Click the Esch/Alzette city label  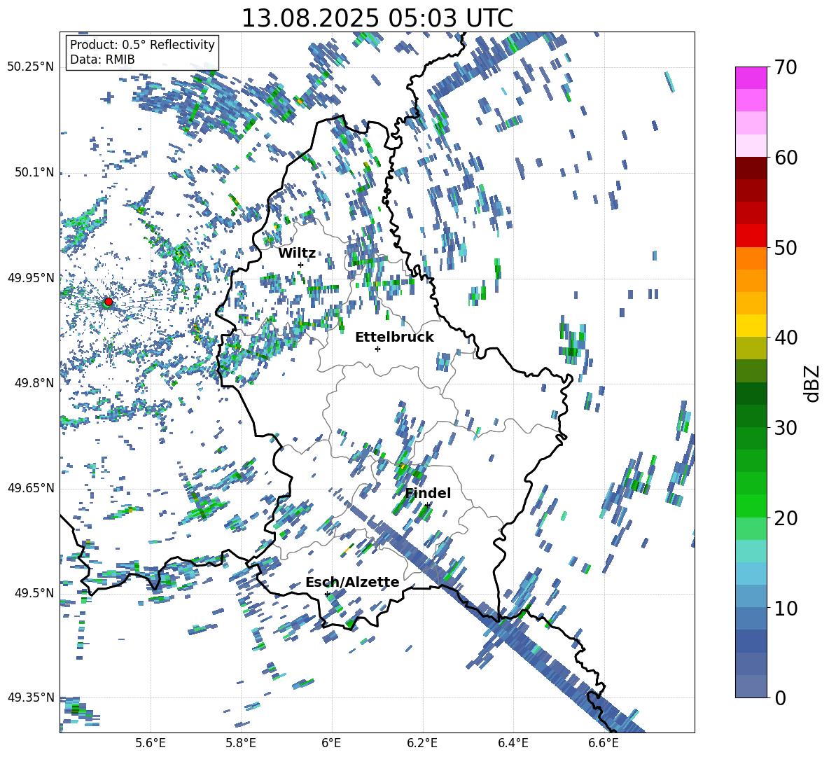(x=352, y=583)
